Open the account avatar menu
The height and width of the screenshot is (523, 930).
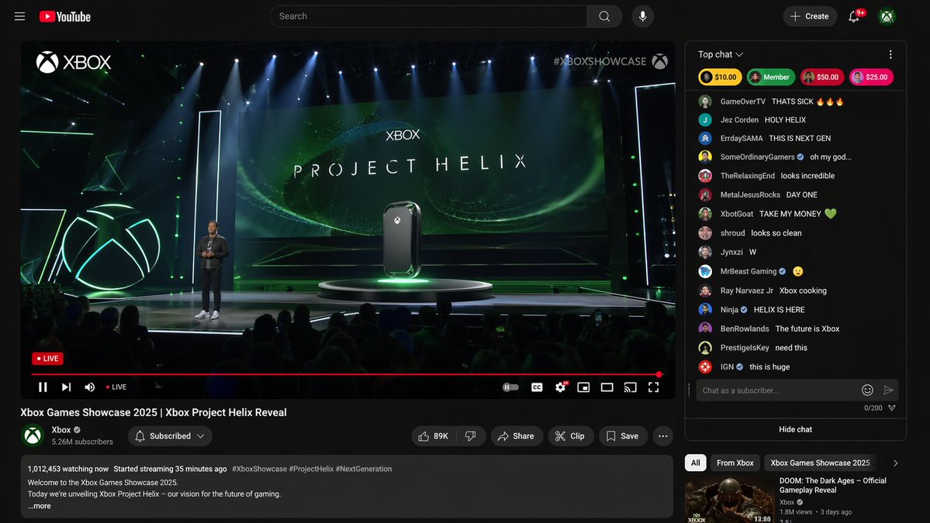click(x=887, y=16)
